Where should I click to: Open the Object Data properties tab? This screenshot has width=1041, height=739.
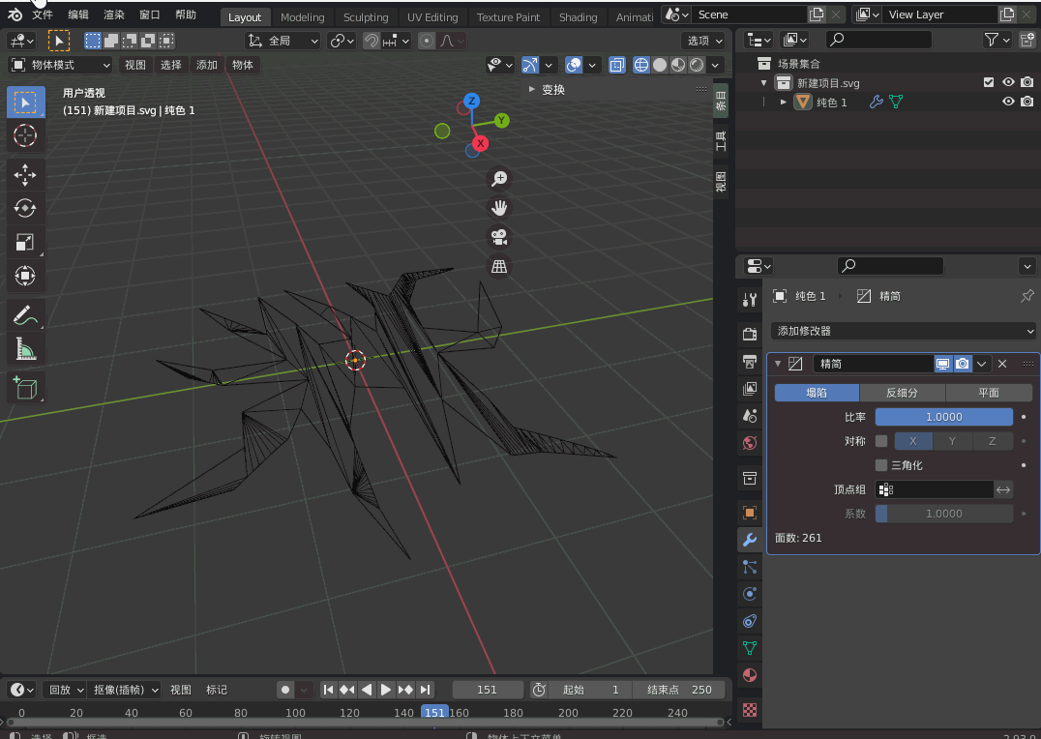tap(750, 649)
